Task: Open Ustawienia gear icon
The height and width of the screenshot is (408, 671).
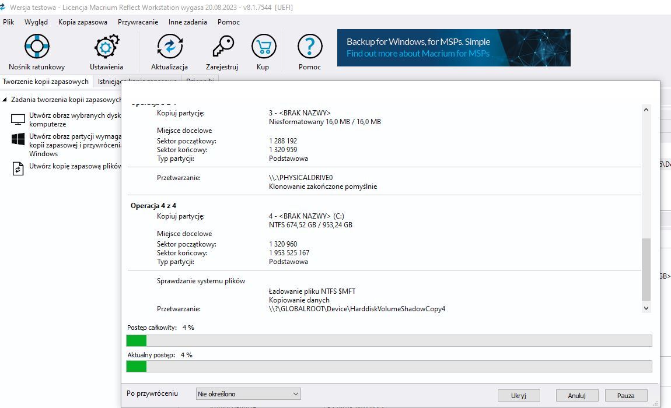Action: 106,46
